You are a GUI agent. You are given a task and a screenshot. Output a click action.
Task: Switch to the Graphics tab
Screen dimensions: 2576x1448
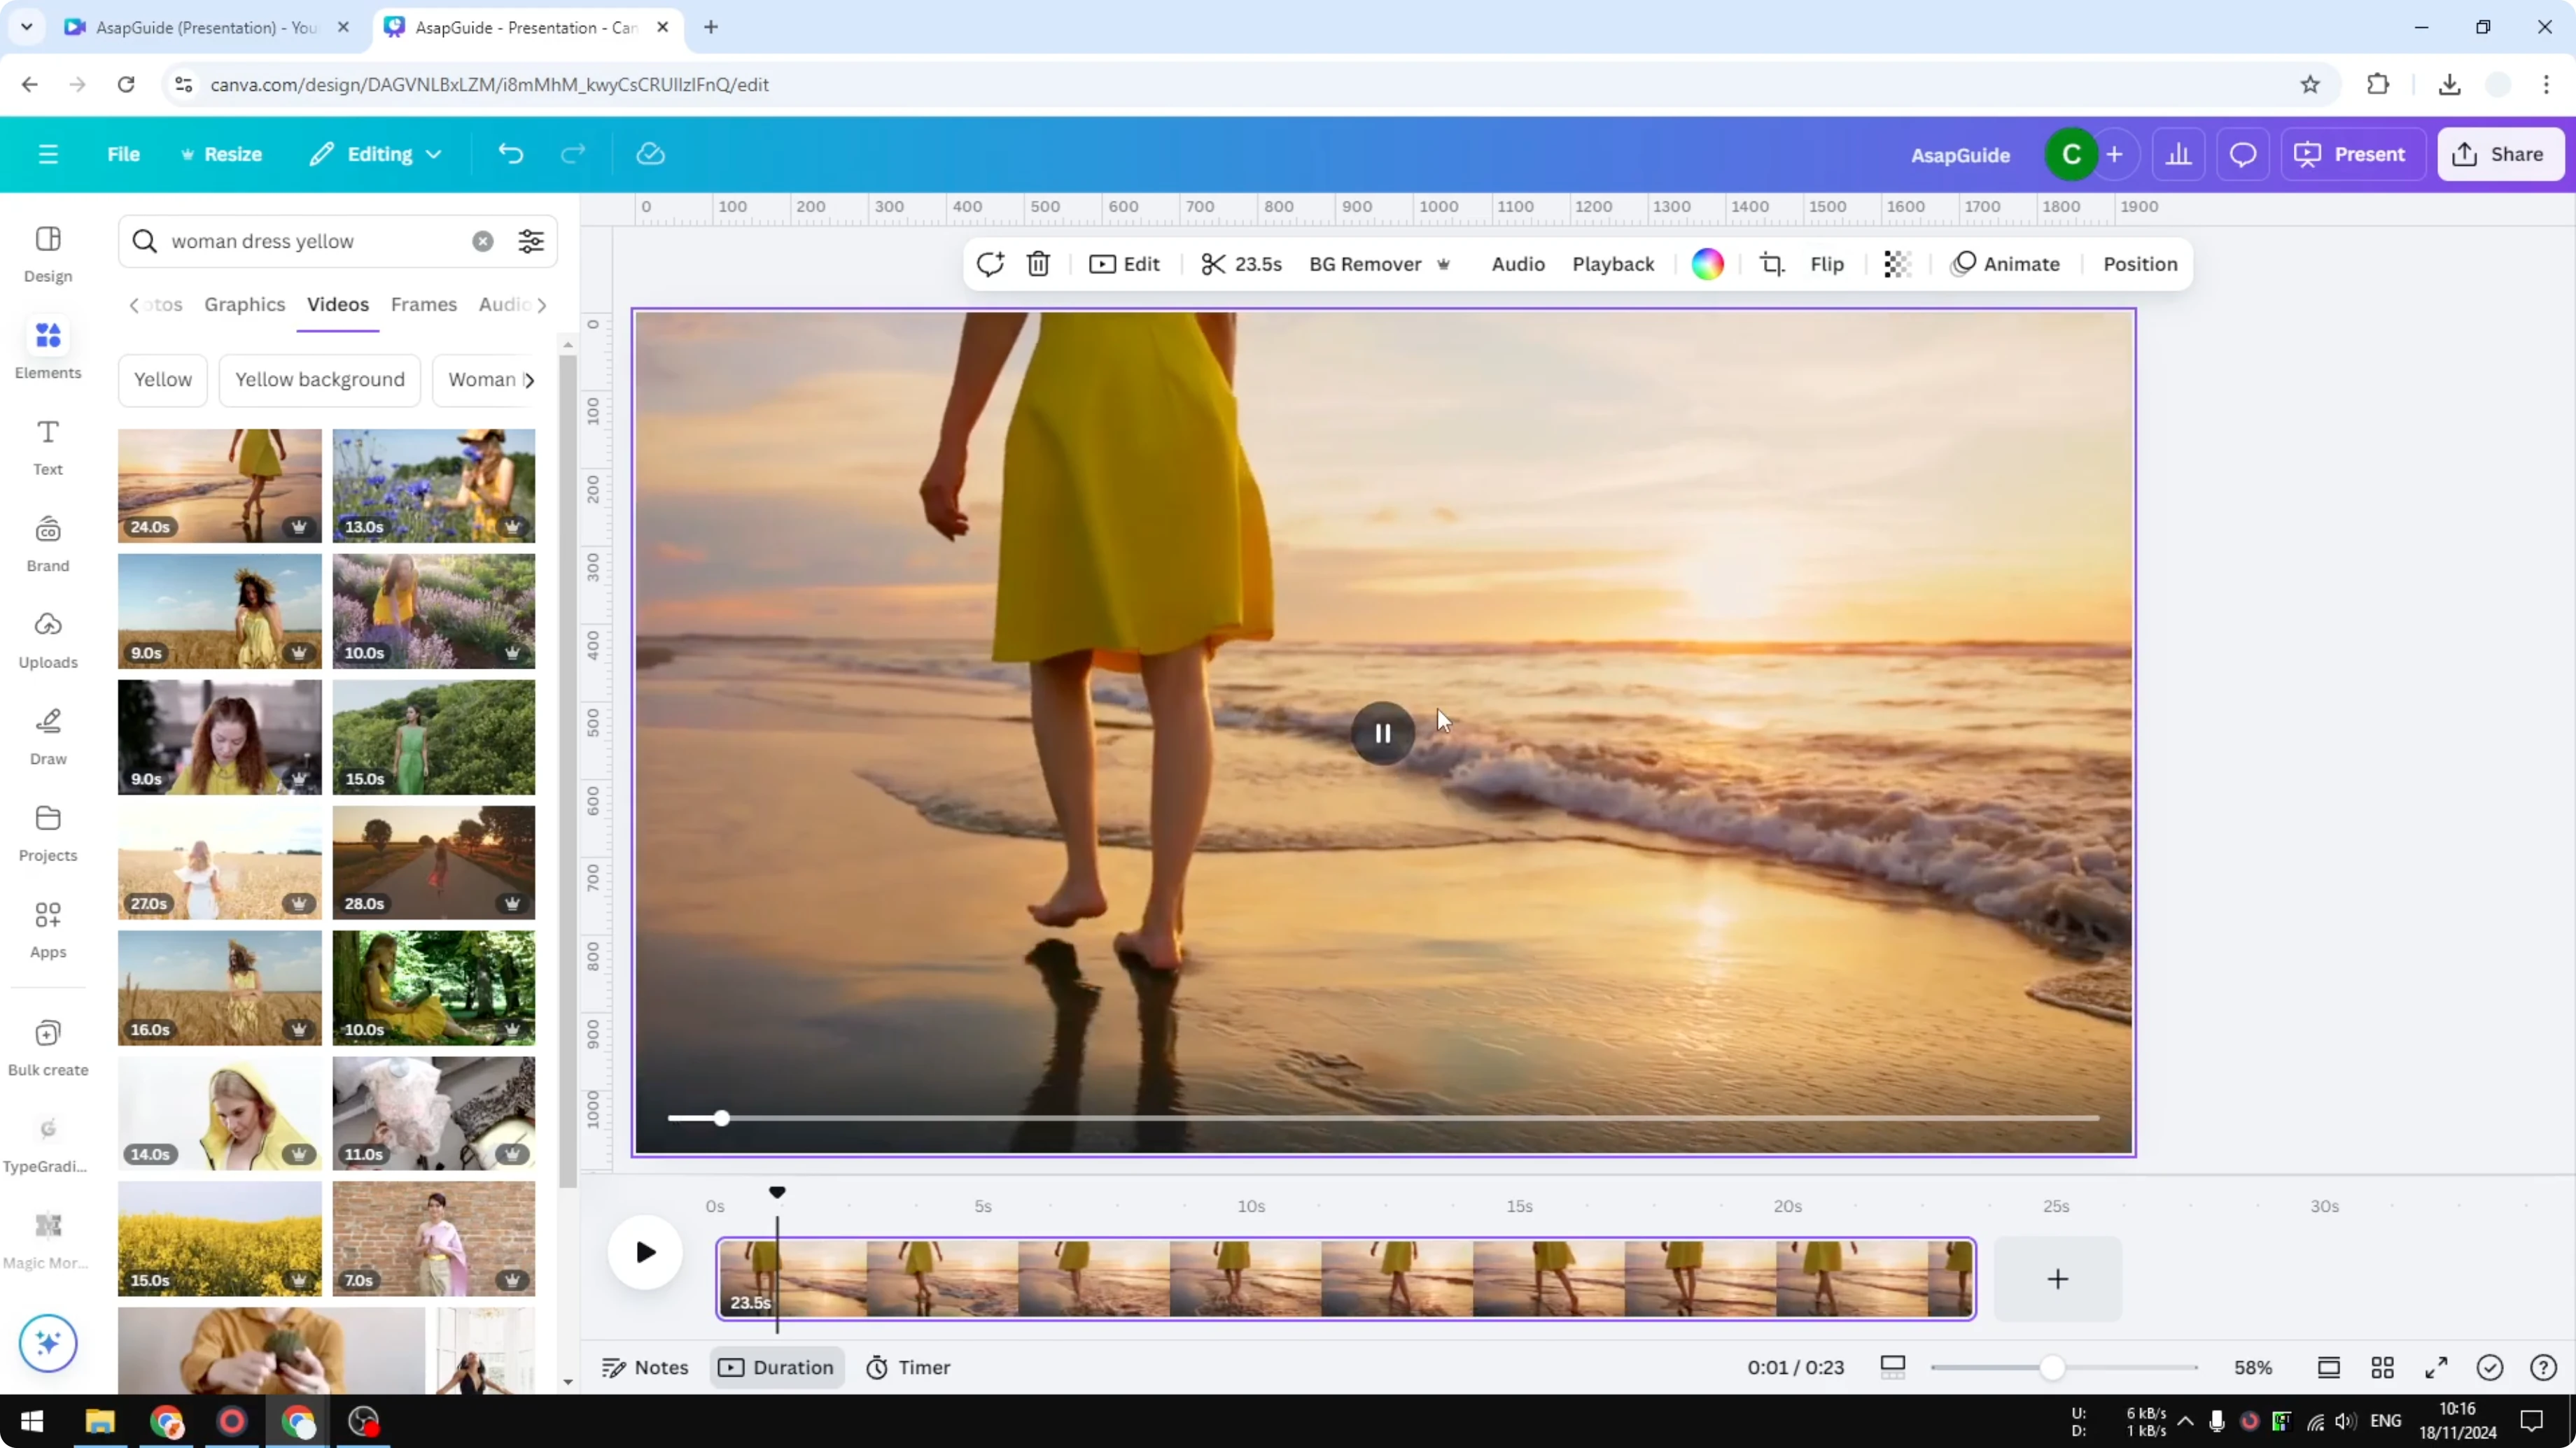244,305
